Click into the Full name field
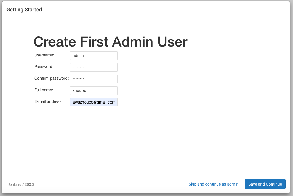Screen dimensions: 293x196 tap(94, 90)
